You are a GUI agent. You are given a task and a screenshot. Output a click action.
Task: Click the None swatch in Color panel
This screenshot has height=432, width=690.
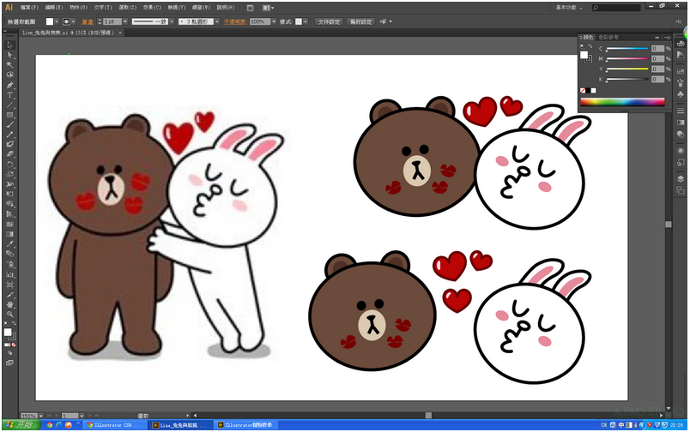coord(583,91)
